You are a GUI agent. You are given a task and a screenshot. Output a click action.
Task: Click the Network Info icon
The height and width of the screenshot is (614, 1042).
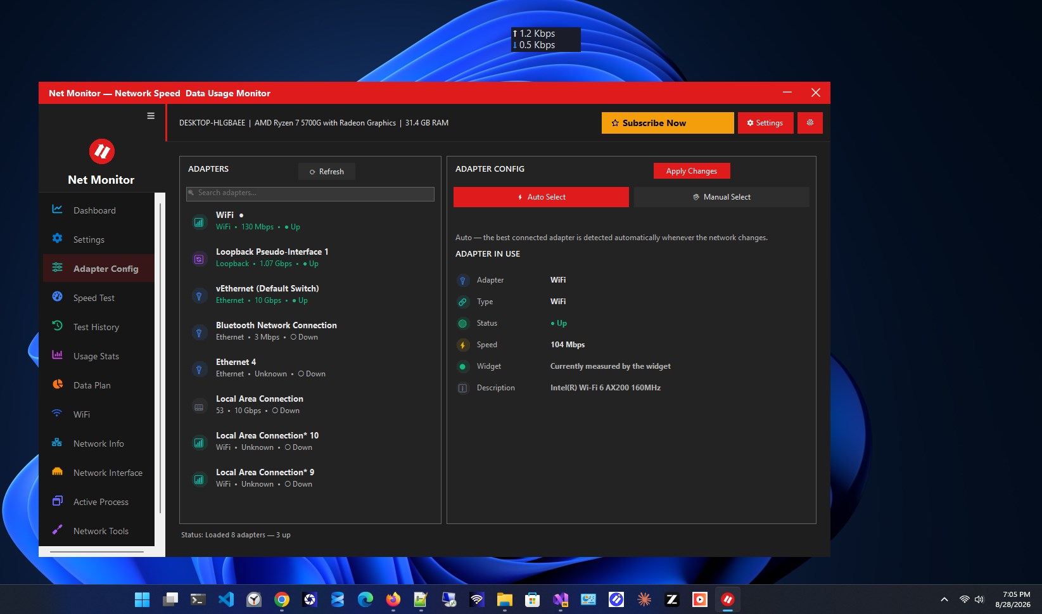click(57, 443)
